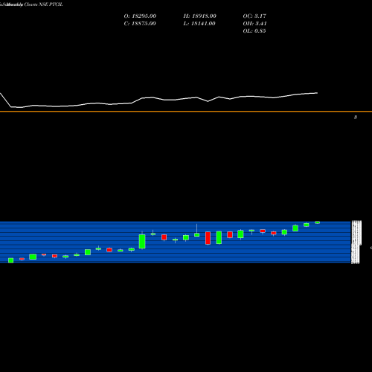Click the close price value C: 18875.00
372x372 pixels.
[x=140, y=24]
